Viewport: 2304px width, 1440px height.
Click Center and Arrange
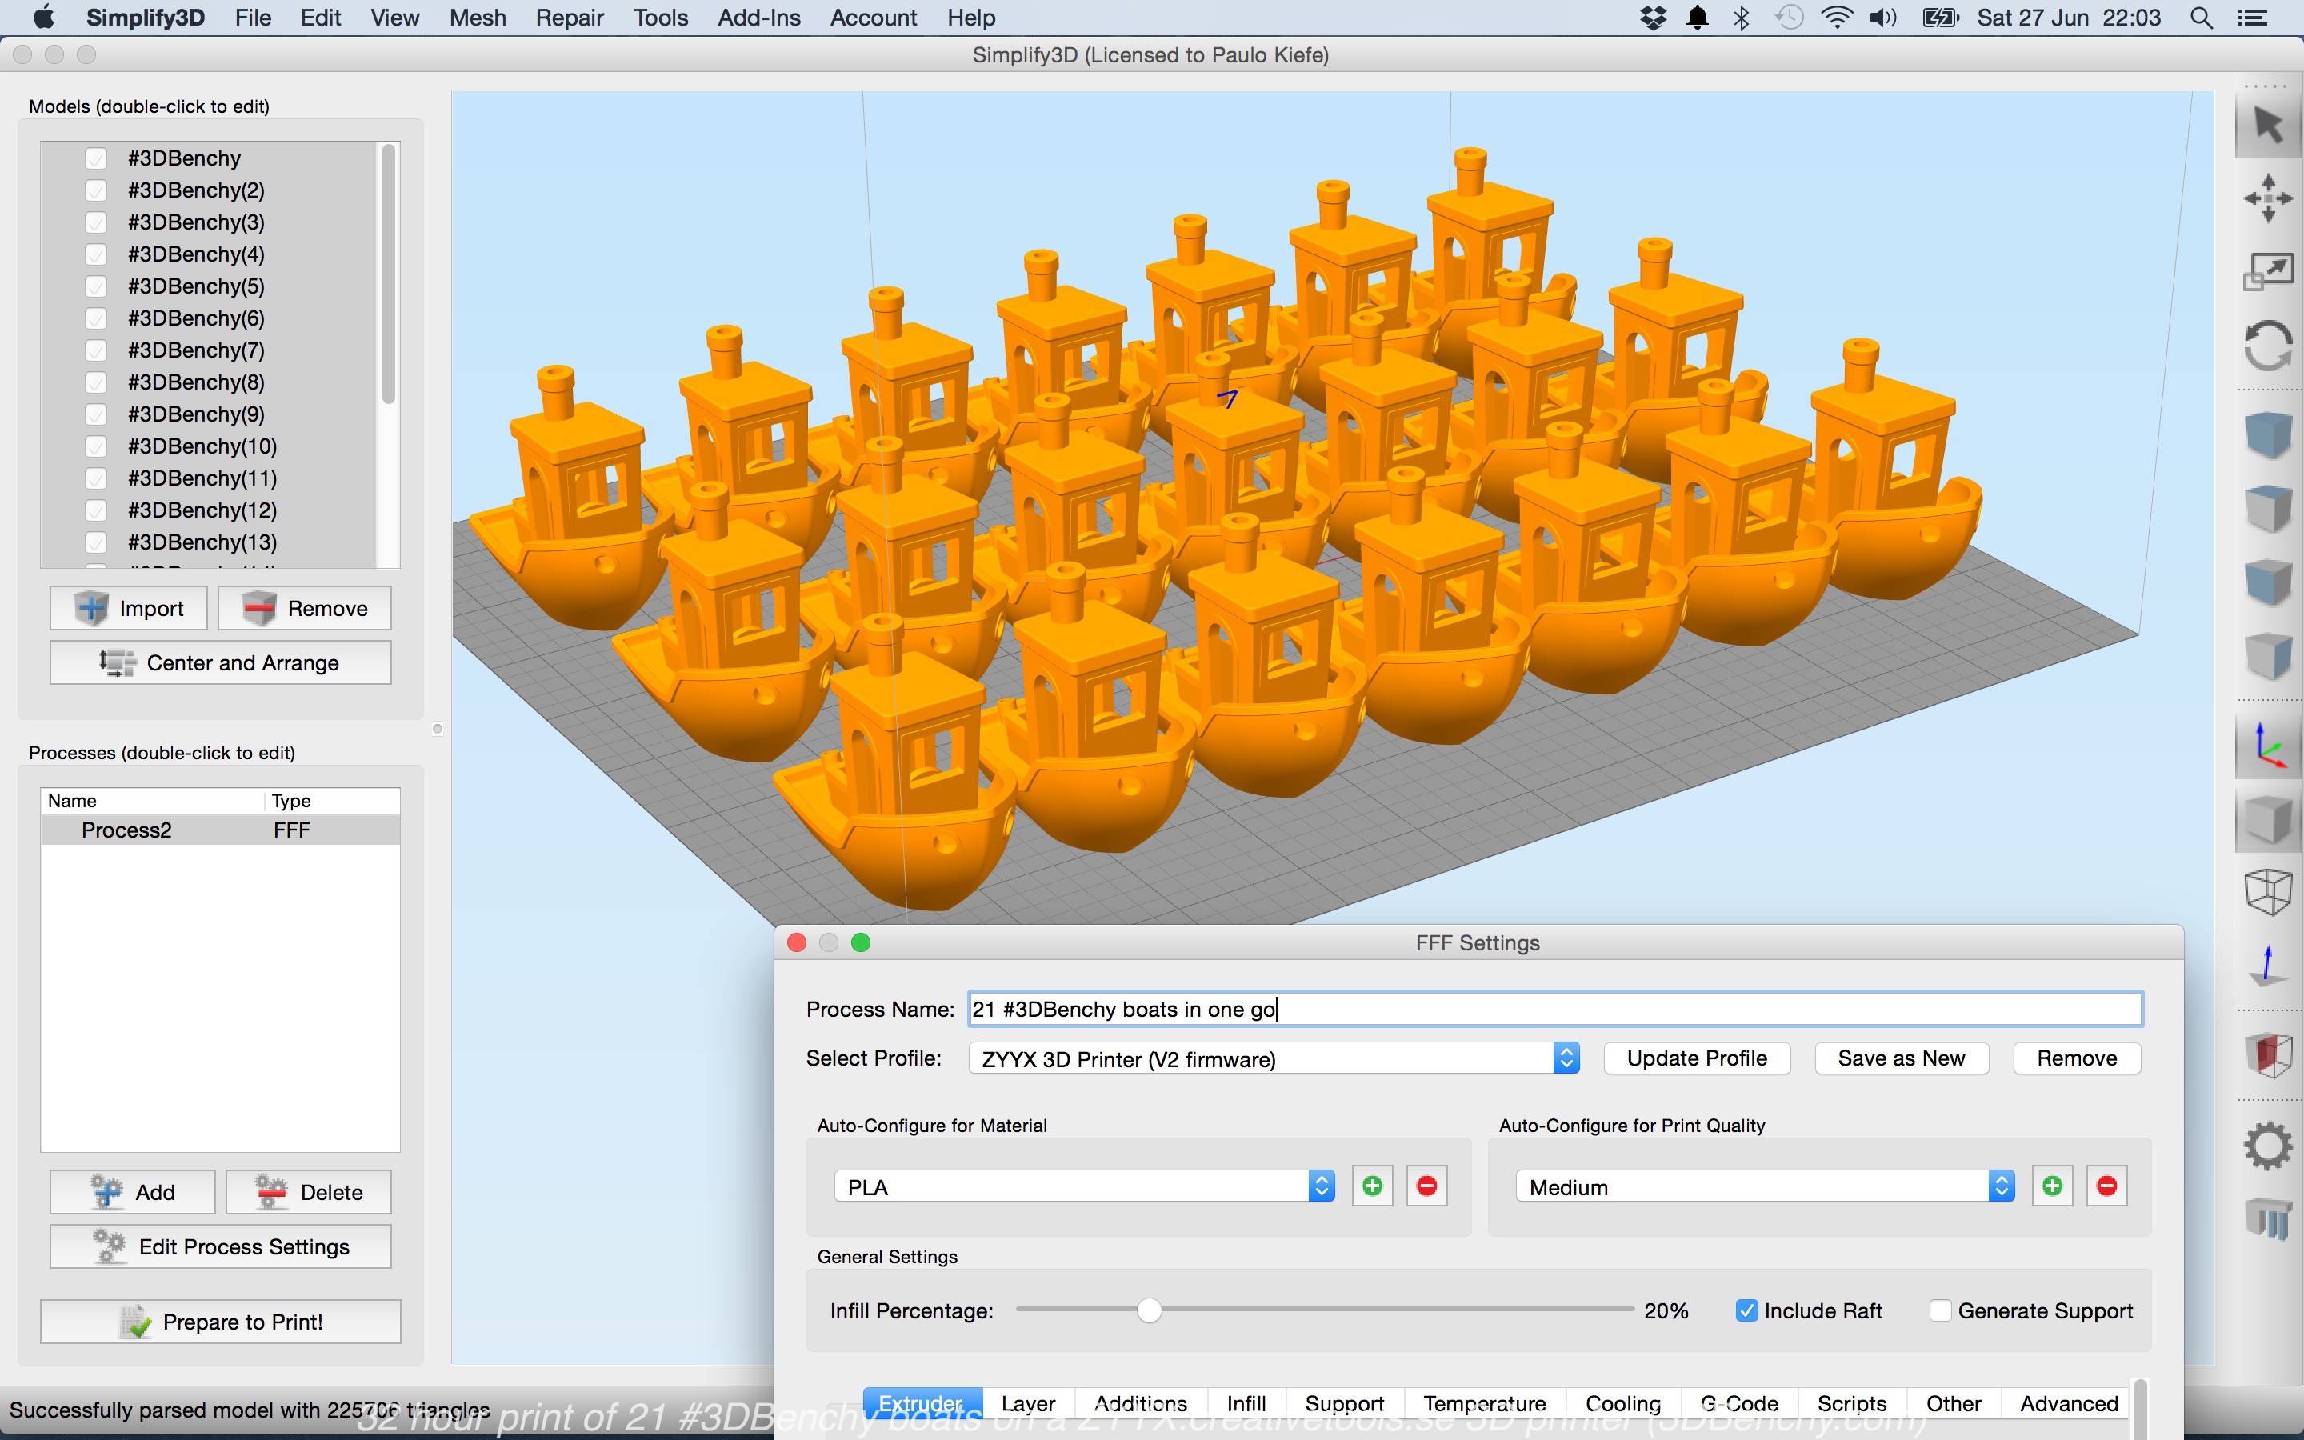pos(220,662)
